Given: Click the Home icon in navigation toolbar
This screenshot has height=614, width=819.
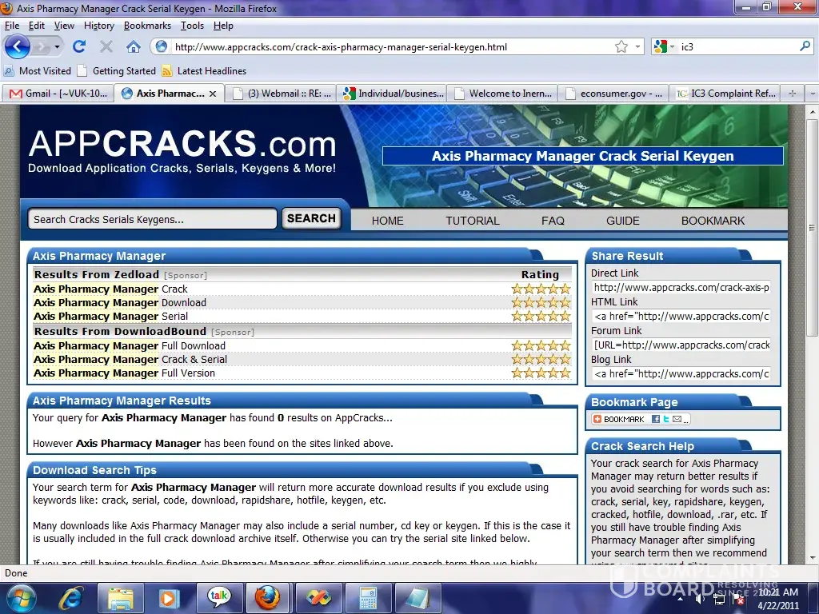Looking at the screenshot, I should [133, 46].
